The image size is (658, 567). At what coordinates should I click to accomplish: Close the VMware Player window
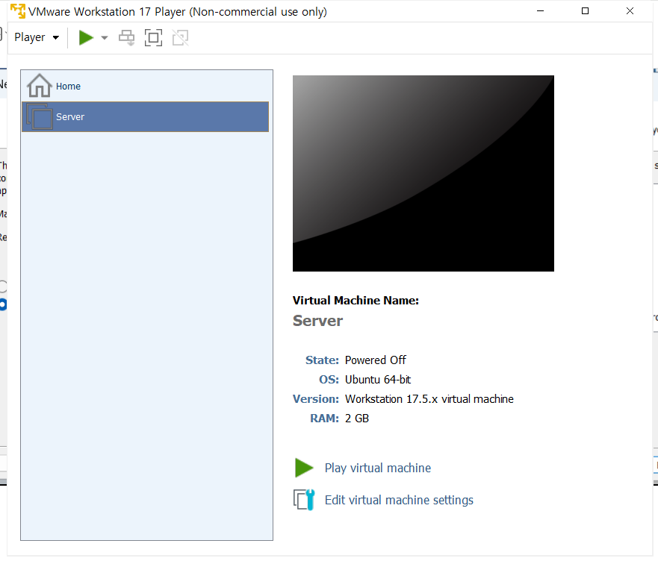(630, 11)
